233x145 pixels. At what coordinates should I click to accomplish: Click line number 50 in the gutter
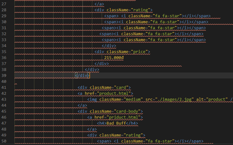pos(4,141)
